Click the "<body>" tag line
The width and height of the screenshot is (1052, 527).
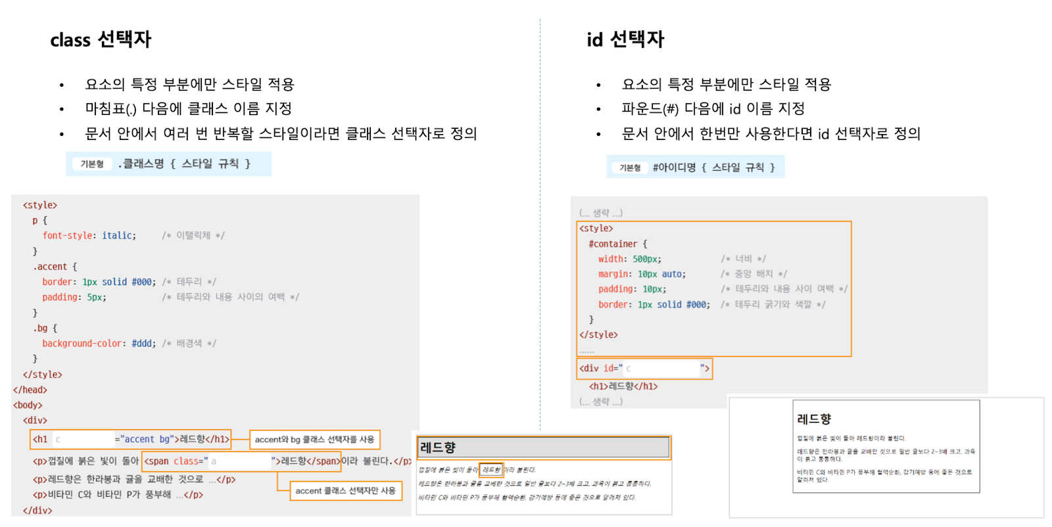(28, 405)
